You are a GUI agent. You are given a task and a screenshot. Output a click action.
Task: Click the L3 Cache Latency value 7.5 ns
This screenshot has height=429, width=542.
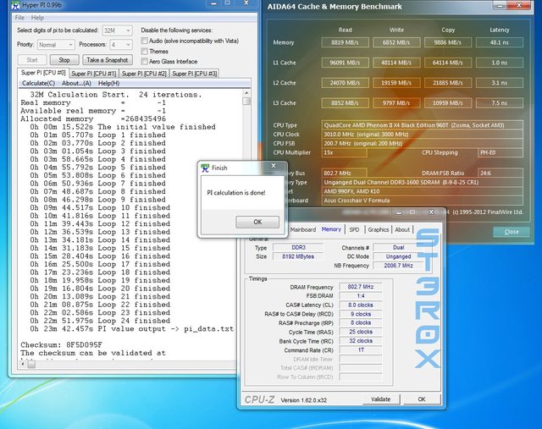tap(500, 103)
